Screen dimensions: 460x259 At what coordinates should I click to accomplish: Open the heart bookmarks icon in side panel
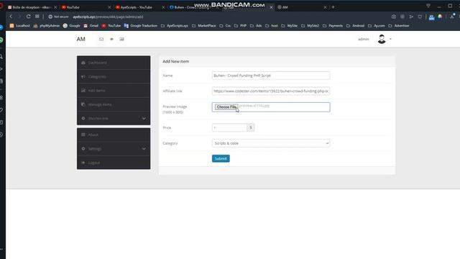tap(1, 110)
